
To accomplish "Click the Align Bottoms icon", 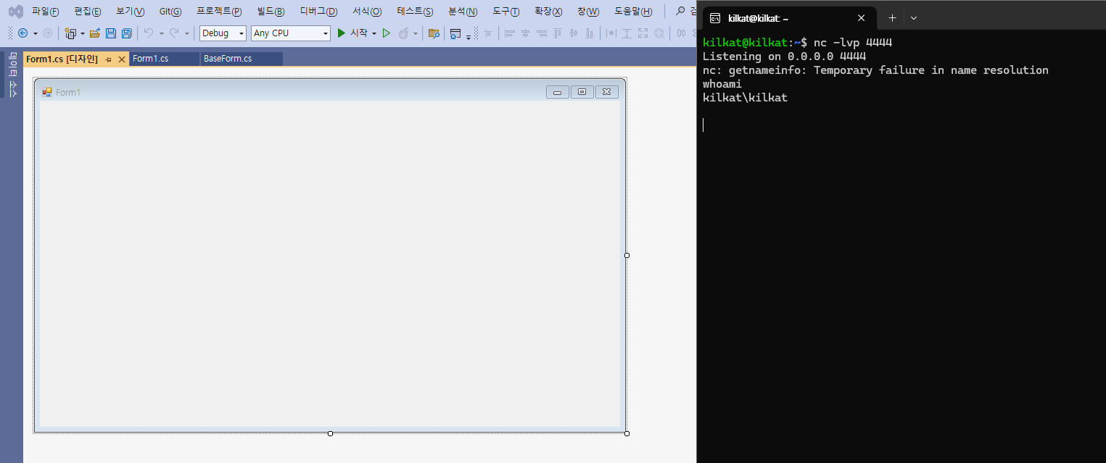I will pyautogui.click(x=590, y=33).
